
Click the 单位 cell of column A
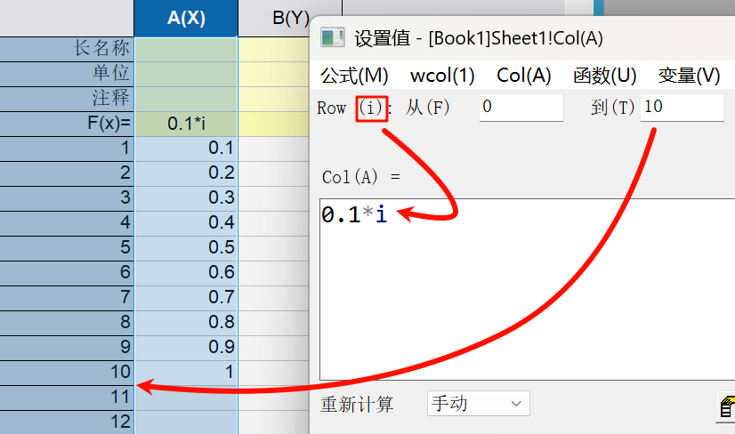point(186,74)
